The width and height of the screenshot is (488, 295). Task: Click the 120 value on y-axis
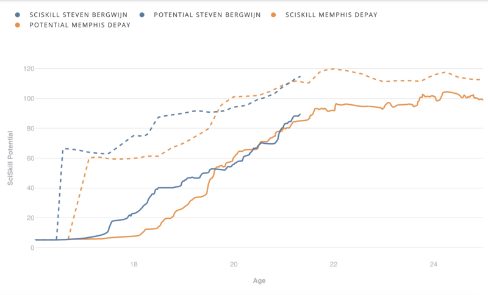(29, 68)
